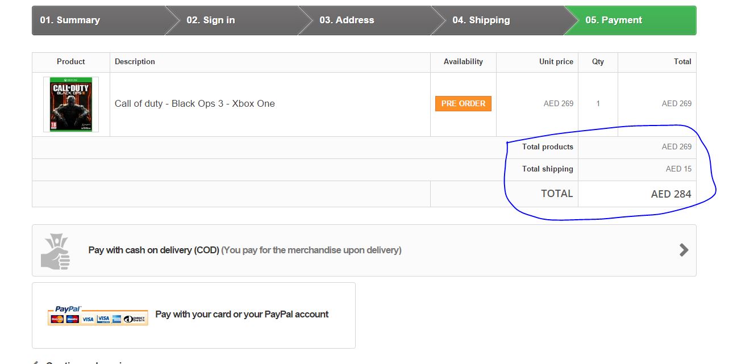Click the Availability column header
733x364 pixels.
(463, 62)
